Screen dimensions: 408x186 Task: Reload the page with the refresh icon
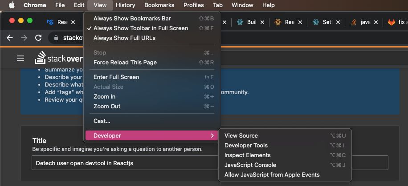pyautogui.click(x=38, y=38)
